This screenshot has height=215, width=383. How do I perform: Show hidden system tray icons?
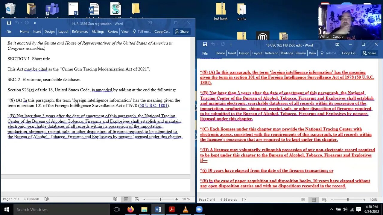(332, 210)
